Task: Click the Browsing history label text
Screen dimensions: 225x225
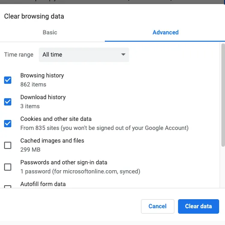Action: click(x=42, y=76)
